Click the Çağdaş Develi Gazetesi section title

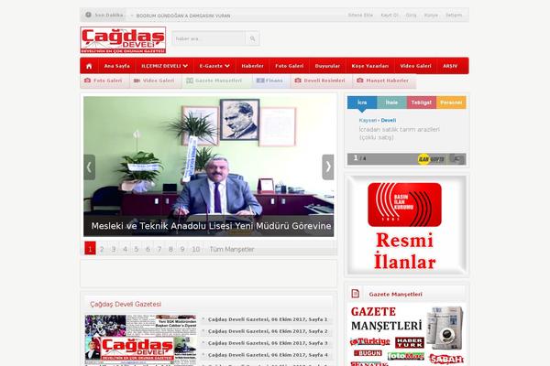pyautogui.click(x=126, y=304)
